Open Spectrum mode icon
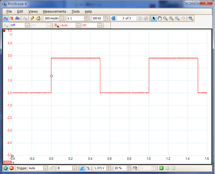Image resolution: width=215 pixels, height=174 pixels. click(x=17, y=18)
